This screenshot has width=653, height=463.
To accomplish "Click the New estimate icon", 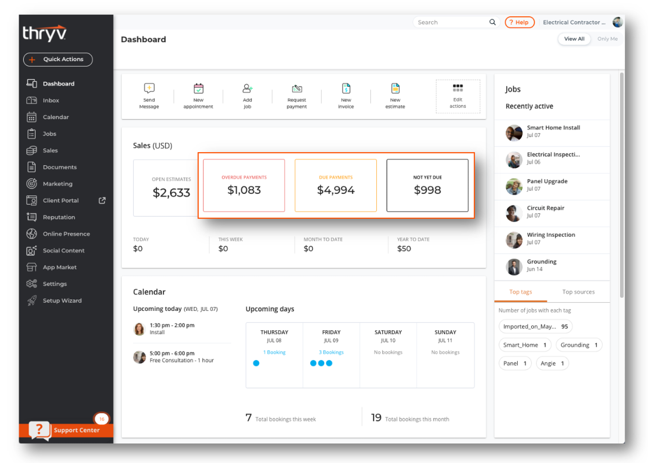I will (395, 88).
